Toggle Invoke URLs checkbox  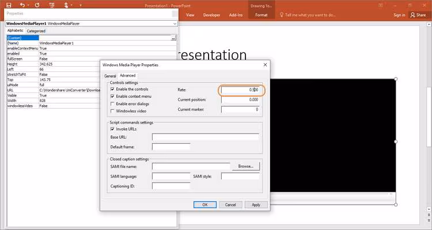point(112,129)
